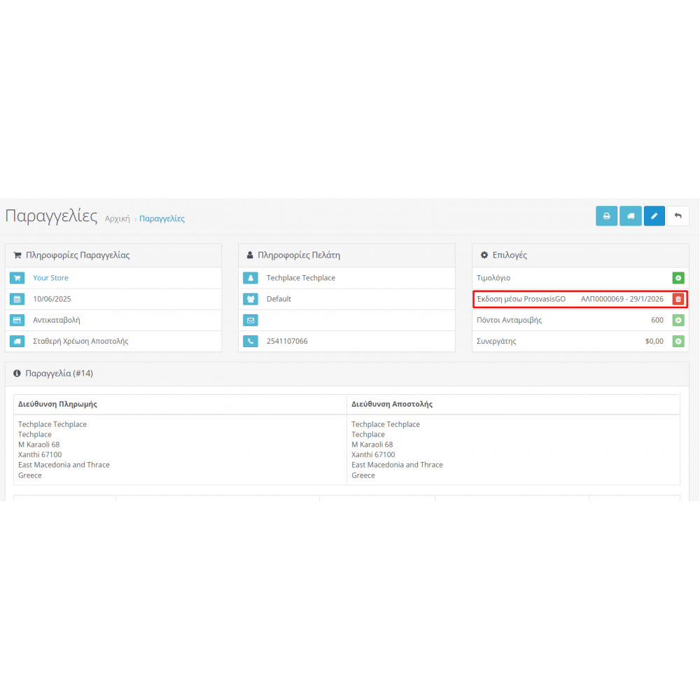Add affiliate commission with plus button
700x700 pixels.
pyautogui.click(x=678, y=341)
